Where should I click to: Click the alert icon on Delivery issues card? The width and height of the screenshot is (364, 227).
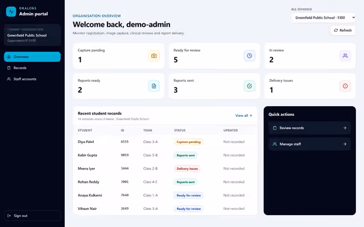(345, 86)
